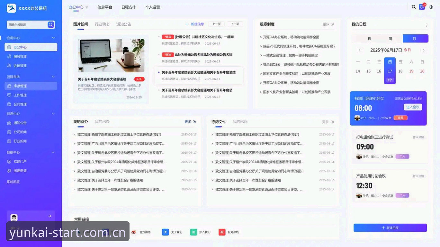Open the 日程安排 top tab
Image resolution: width=440 pixels, height=247 pixels.
coord(129,7)
